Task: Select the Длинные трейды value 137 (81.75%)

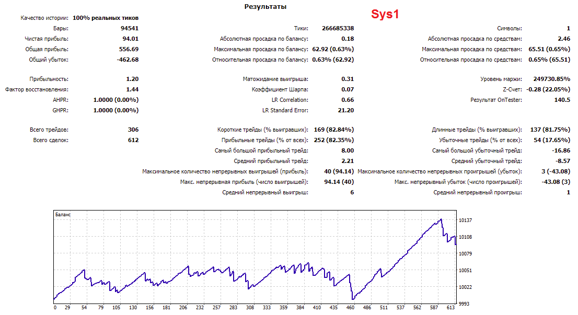Action: coord(550,130)
